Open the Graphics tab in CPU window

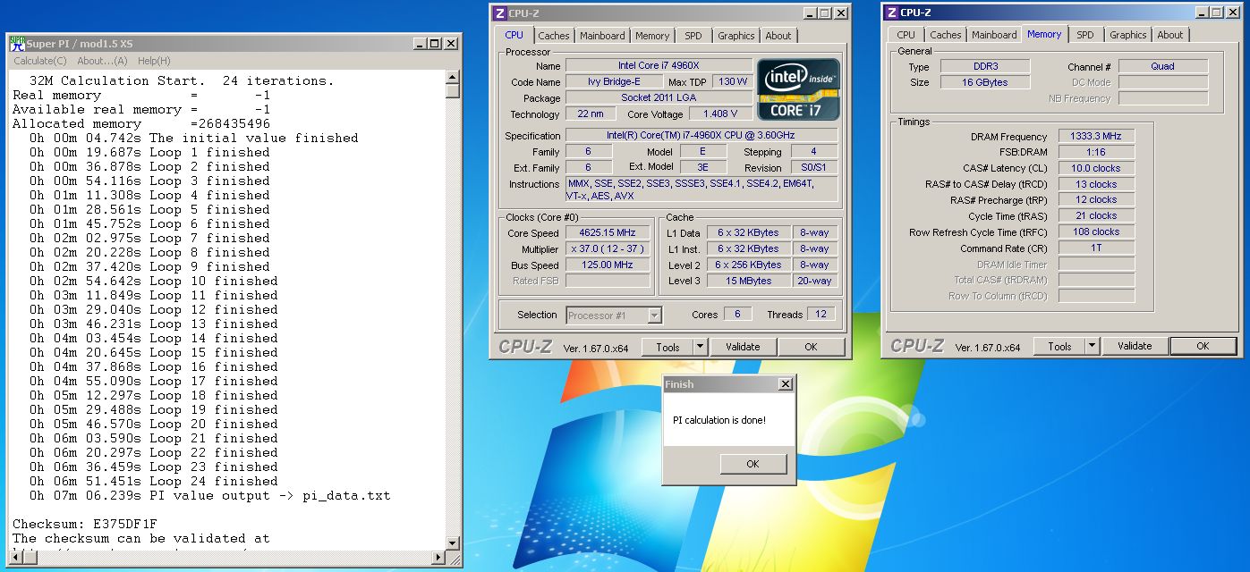pos(736,36)
